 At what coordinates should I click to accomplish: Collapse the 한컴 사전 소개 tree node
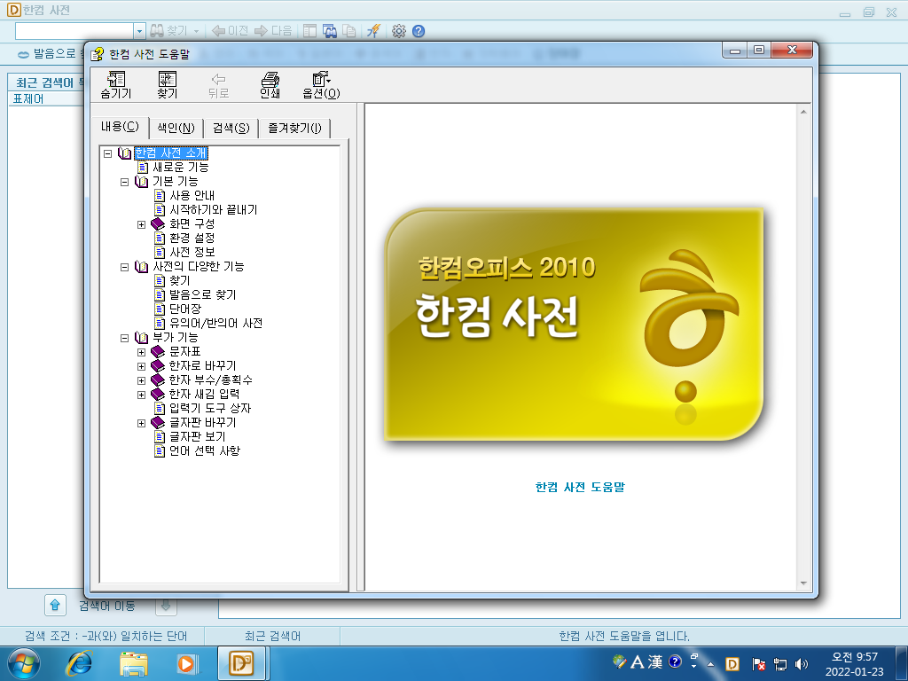coord(107,153)
